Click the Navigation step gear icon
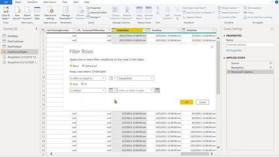 pyautogui.click(x=271, y=68)
